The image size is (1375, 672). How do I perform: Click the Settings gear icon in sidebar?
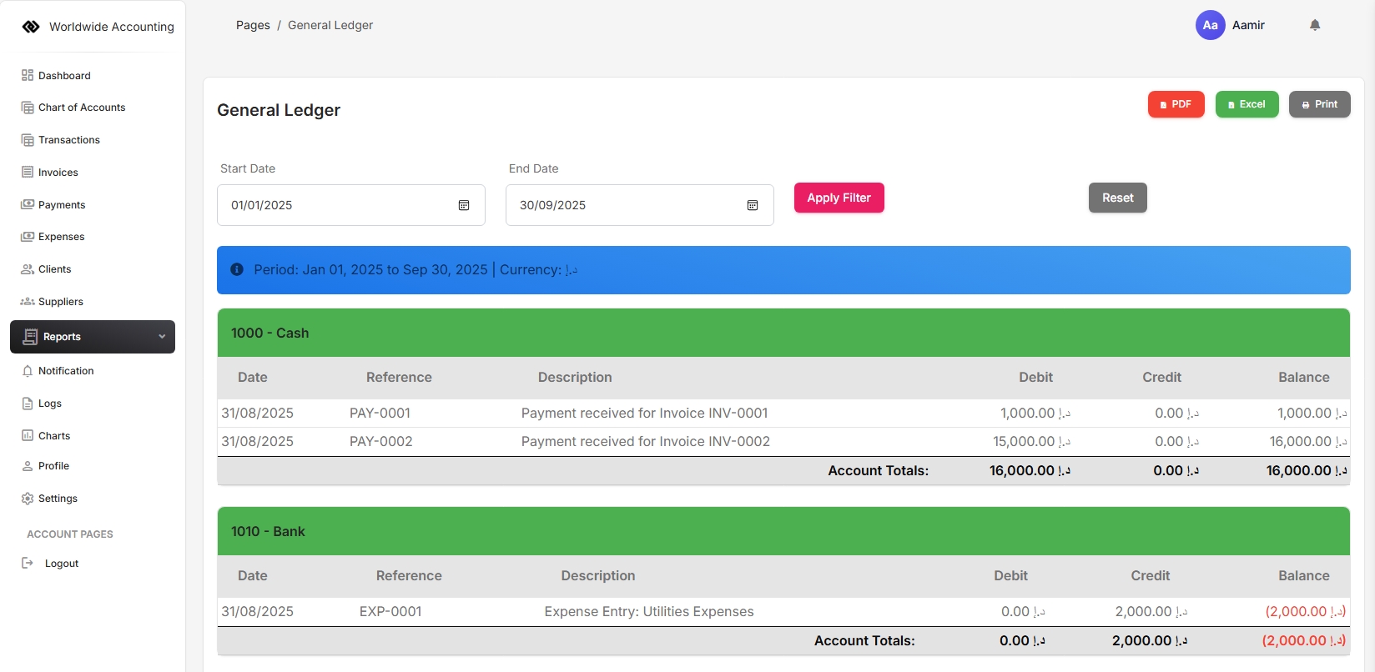28,499
